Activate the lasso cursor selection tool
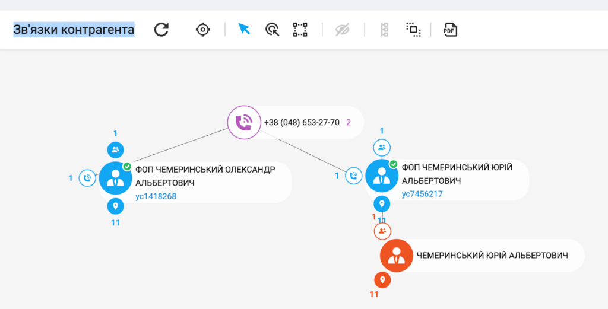608x309 pixels. (272, 30)
